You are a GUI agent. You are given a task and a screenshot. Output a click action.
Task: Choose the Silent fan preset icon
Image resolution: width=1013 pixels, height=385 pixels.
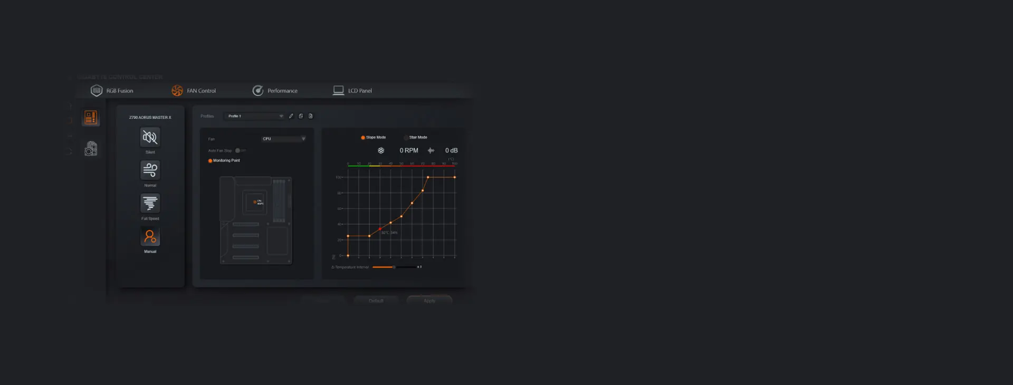[150, 137]
